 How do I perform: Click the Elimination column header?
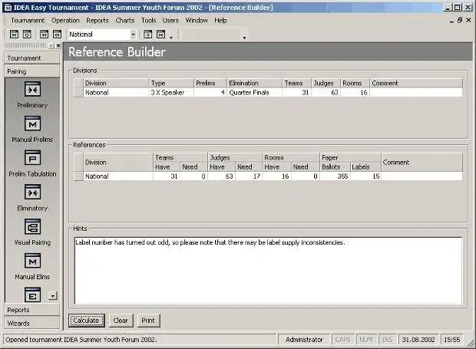[254, 83]
